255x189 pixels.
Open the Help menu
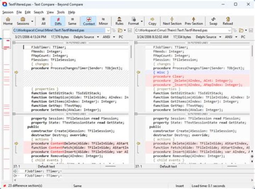coord(72,12)
